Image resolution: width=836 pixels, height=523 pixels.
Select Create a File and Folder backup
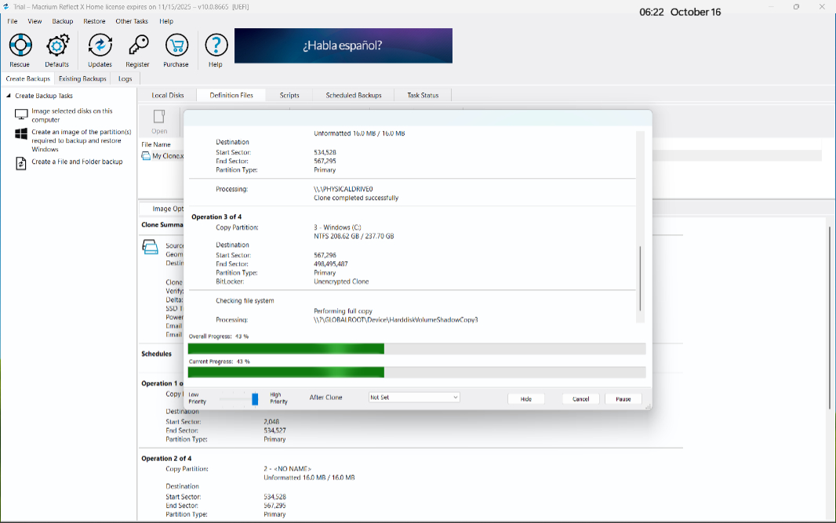(77, 162)
